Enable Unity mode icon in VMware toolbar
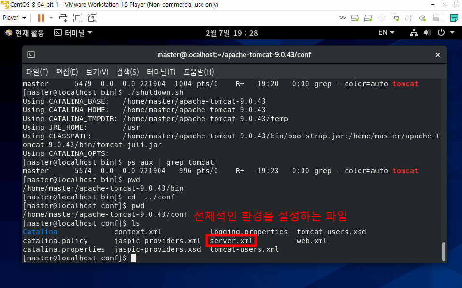462x288 pixels. click(x=92, y=18)
